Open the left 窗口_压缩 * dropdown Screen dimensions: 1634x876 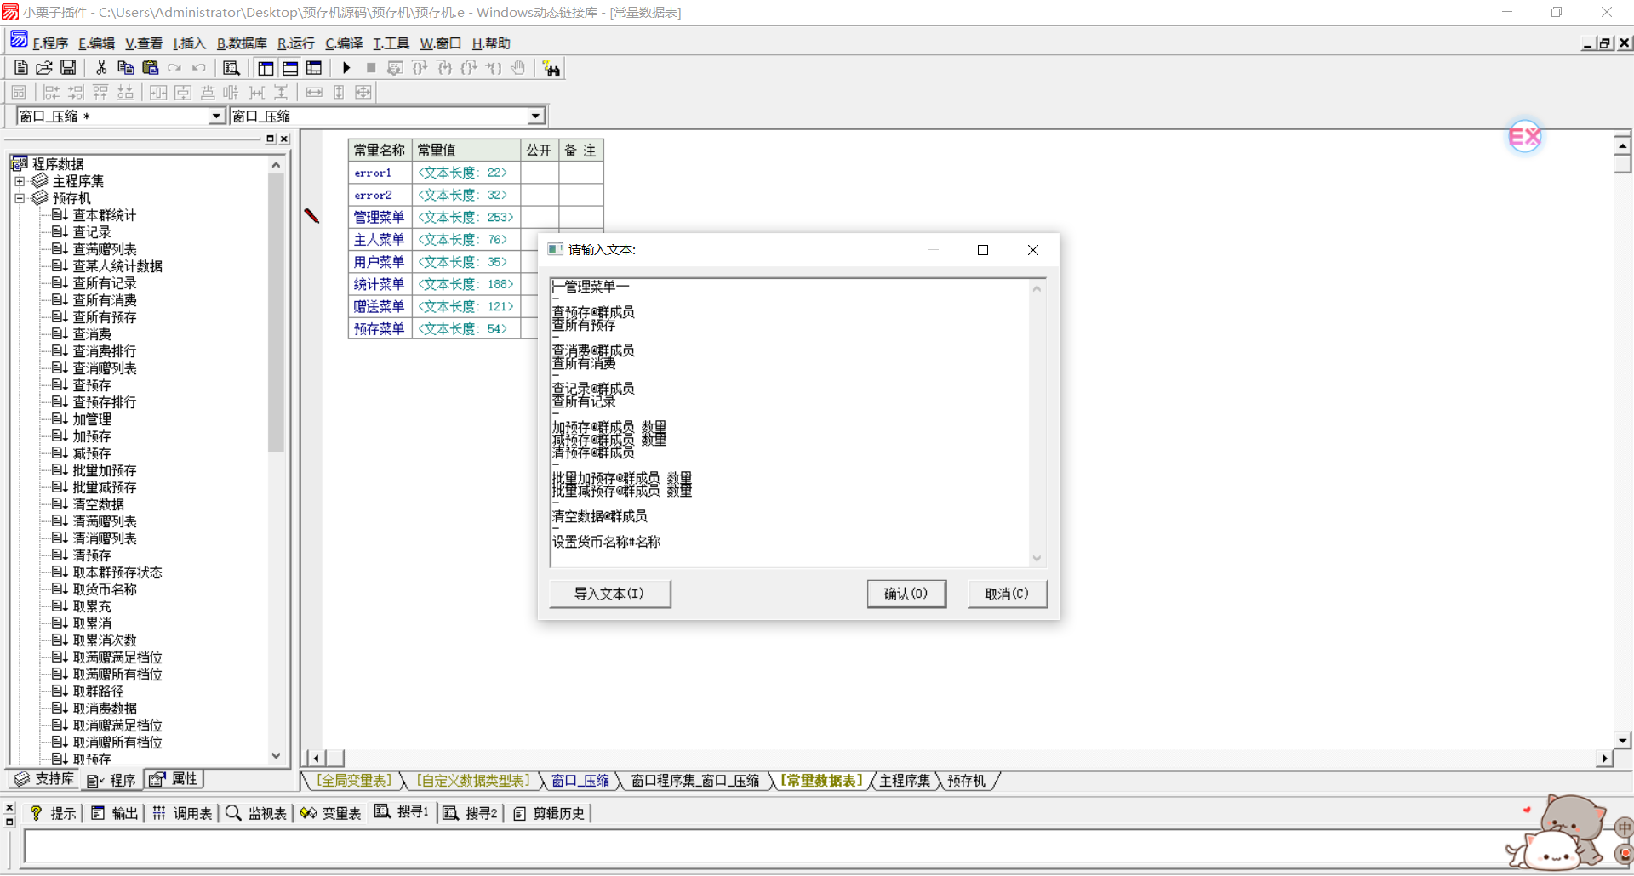click(x=216, y=117)
